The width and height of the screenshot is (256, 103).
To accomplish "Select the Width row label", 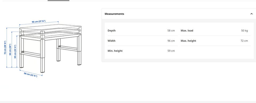I will pos(111,41).
